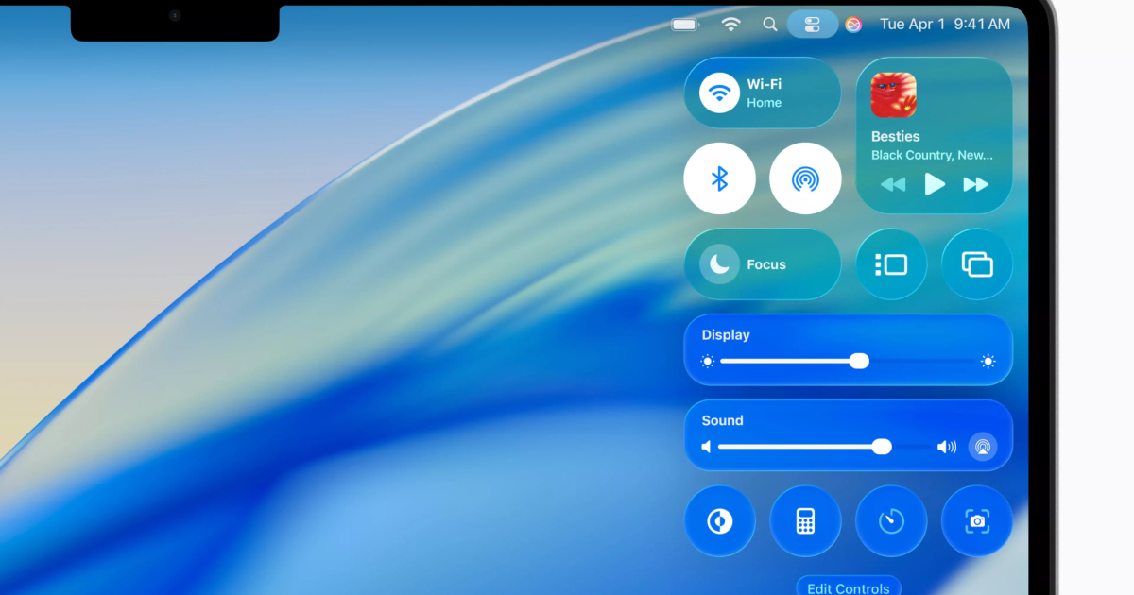Image resolution: width=1134 pixels, height=595 pixels.
Task: Go back to the previous track
Action: 893,184
